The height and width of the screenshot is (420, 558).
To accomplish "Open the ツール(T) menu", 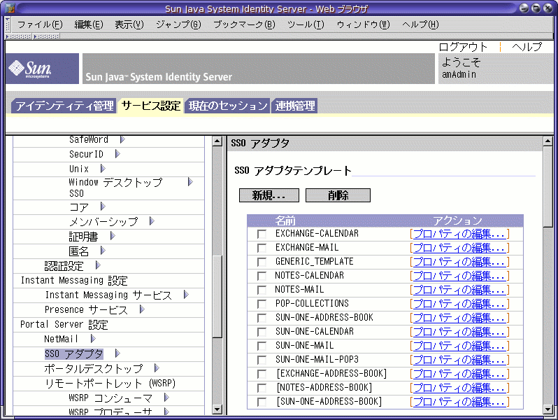I will pyautogui.click(x=306, y=24).
